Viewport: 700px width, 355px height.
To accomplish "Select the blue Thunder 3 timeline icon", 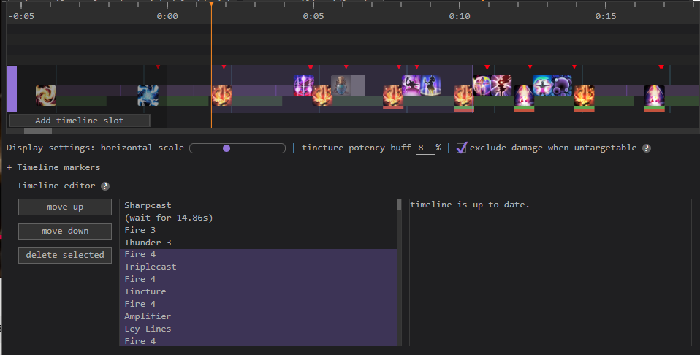I will point(148,96).
